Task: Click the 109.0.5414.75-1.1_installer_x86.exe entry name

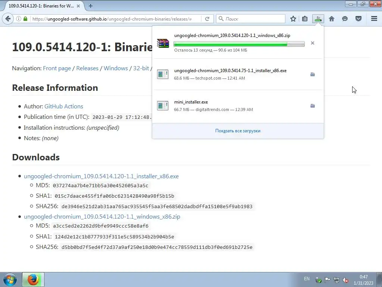Action: (x=230, y=71)
